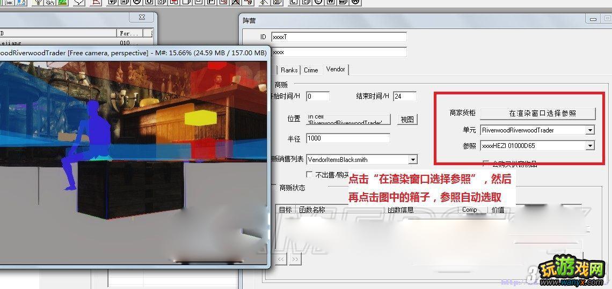The width and height of the screenshot is (612, 289).
Task: Click the cube W toolbar icon
Action: coord(343,2)
